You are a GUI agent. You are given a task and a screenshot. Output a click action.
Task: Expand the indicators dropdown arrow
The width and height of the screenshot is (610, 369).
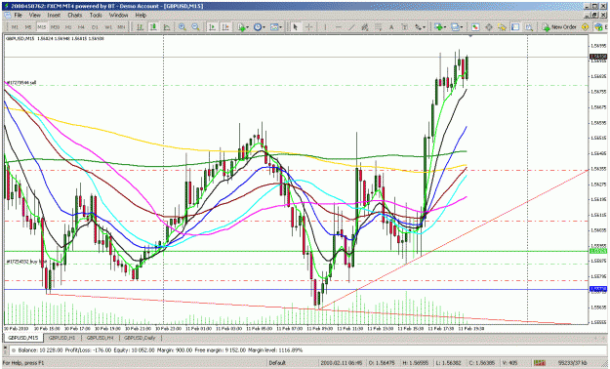tap(248, 27)
